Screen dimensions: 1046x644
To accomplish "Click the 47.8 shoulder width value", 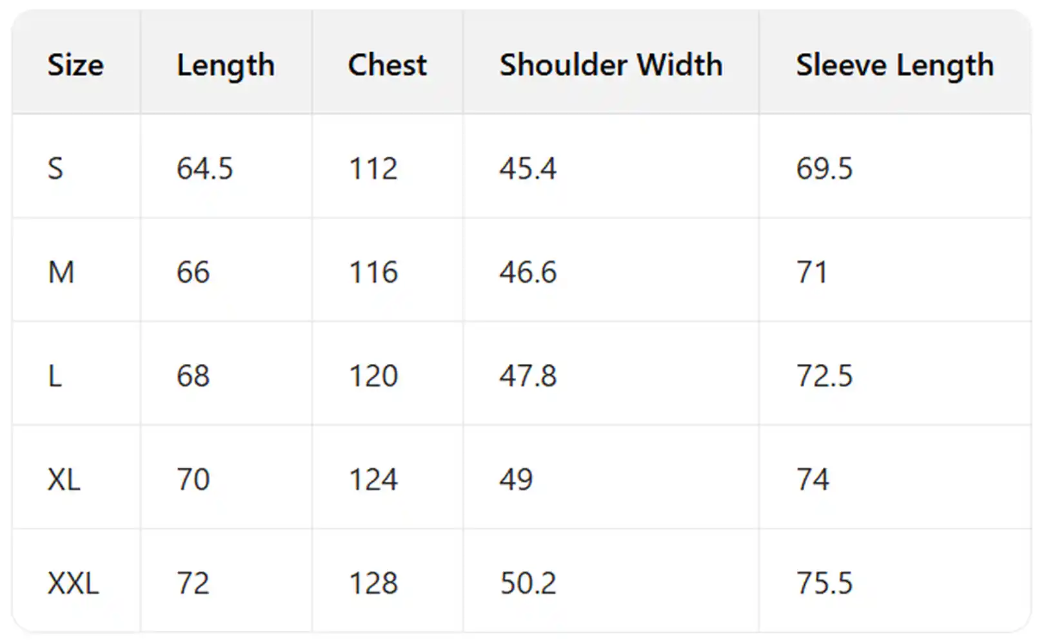I will tap(528, 376).
